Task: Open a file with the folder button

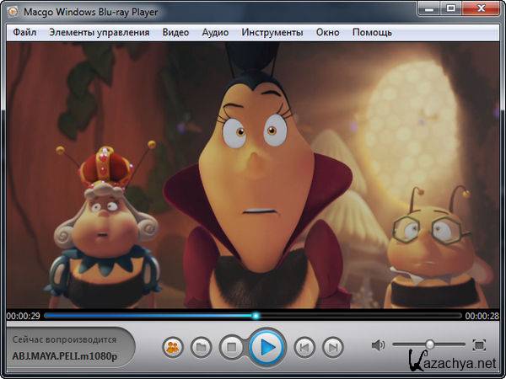Action: point(201,346)
